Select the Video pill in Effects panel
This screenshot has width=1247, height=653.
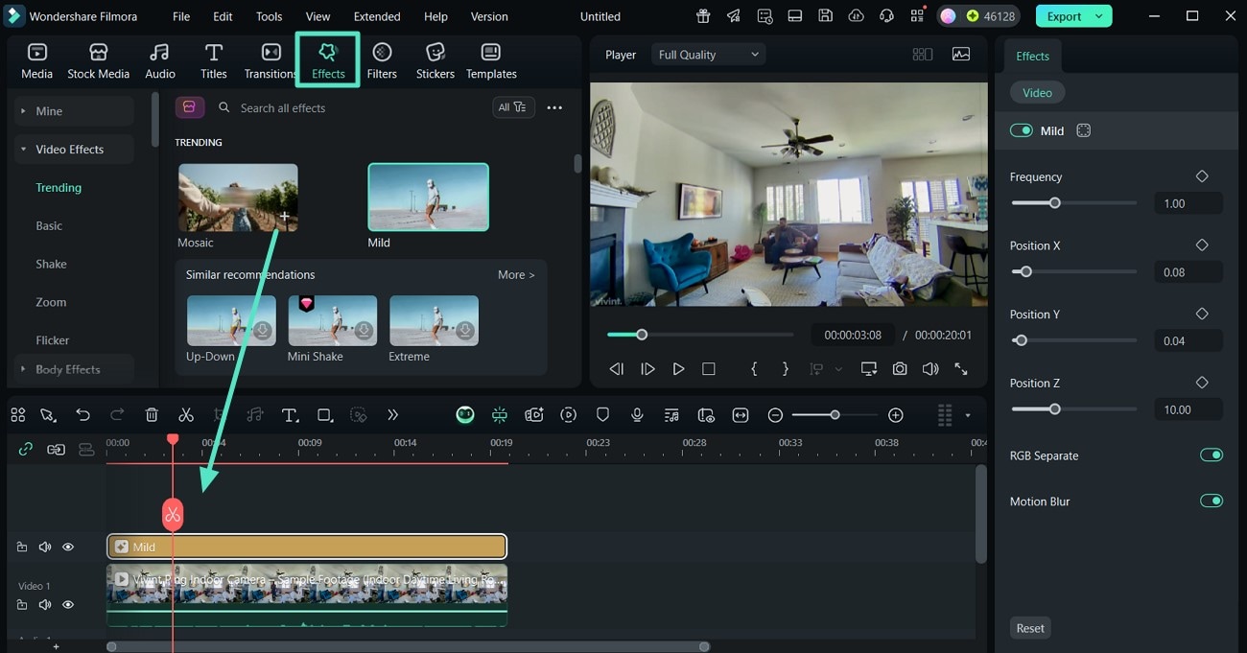point(1037,93)
